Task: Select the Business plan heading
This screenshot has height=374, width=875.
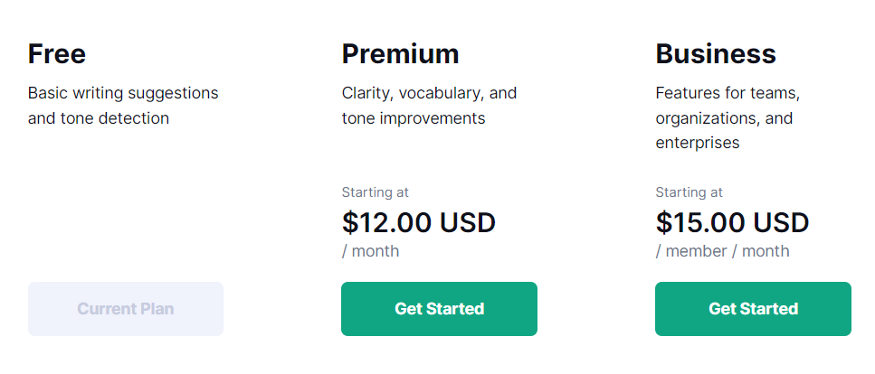Action: [716, 54]
